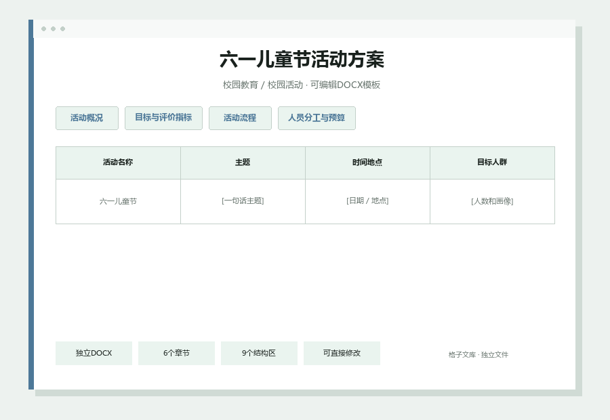
Task: Click the [人数和画像] placeholder cell
Action: click(x=493, y=201)
